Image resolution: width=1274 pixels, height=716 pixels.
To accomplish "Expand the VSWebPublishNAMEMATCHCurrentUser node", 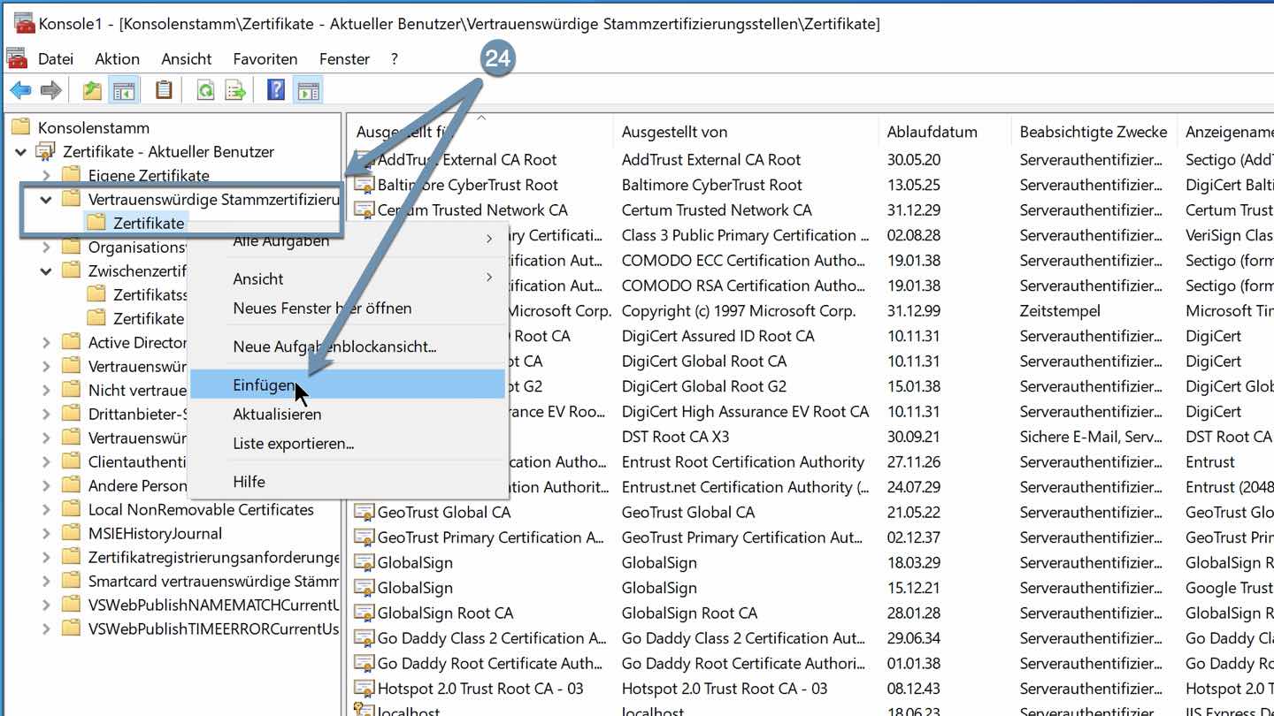I will coord(46,605).
